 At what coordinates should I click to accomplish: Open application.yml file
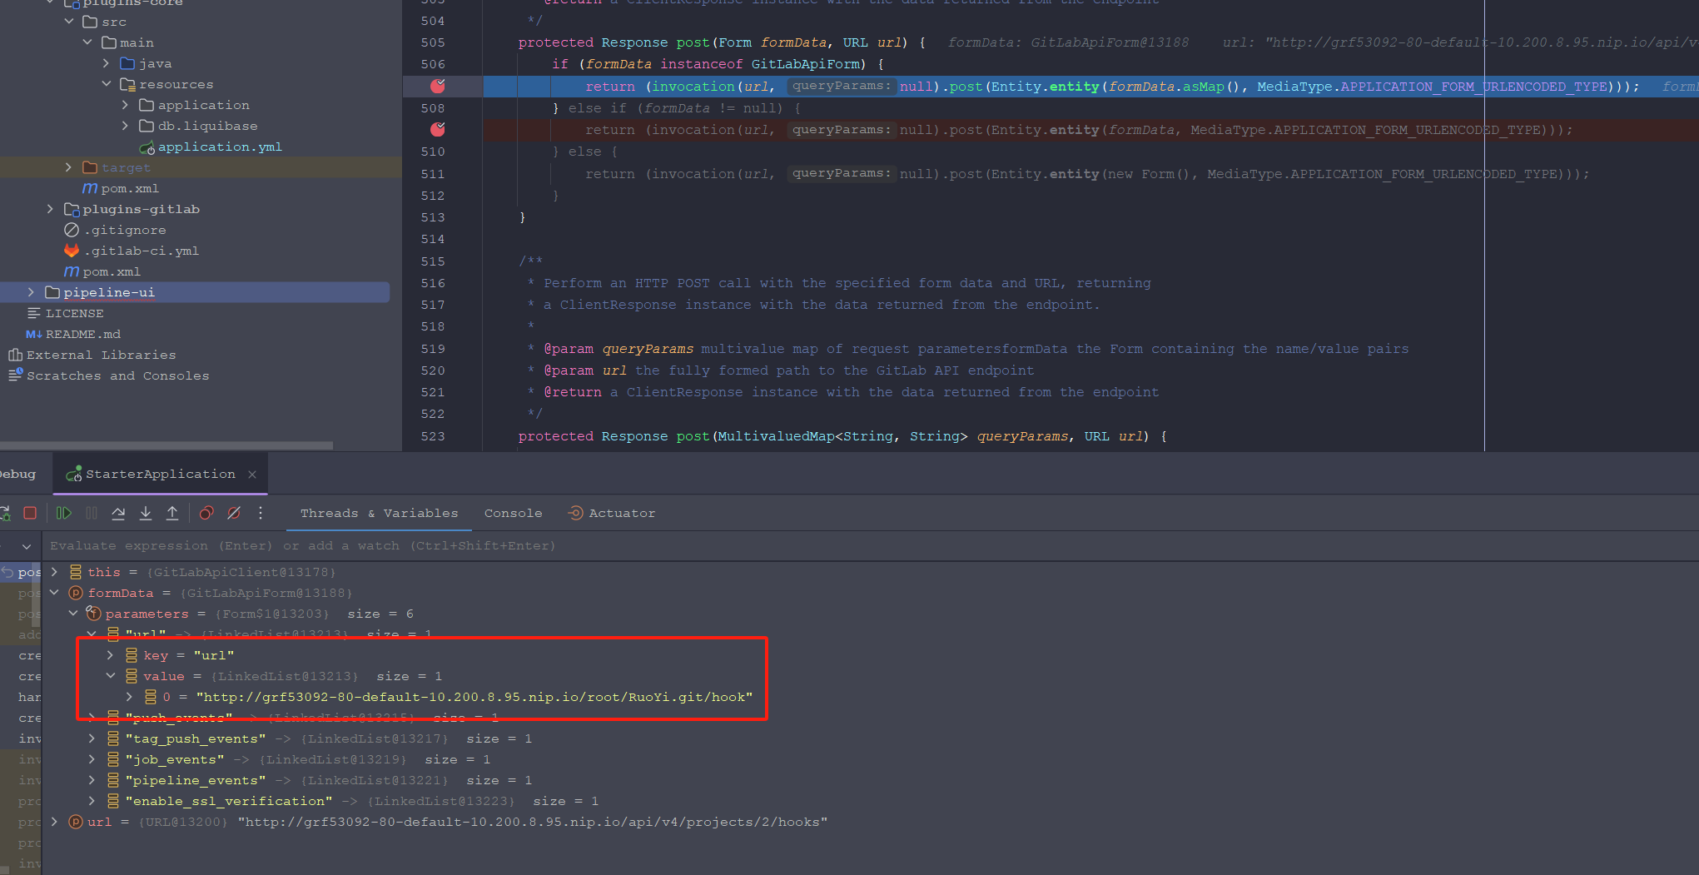click(x=220, y=147)
